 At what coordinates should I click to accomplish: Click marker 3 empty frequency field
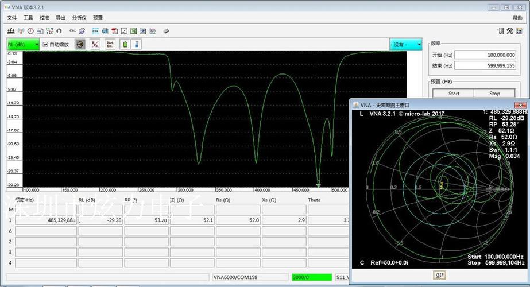tap(46, 252)
